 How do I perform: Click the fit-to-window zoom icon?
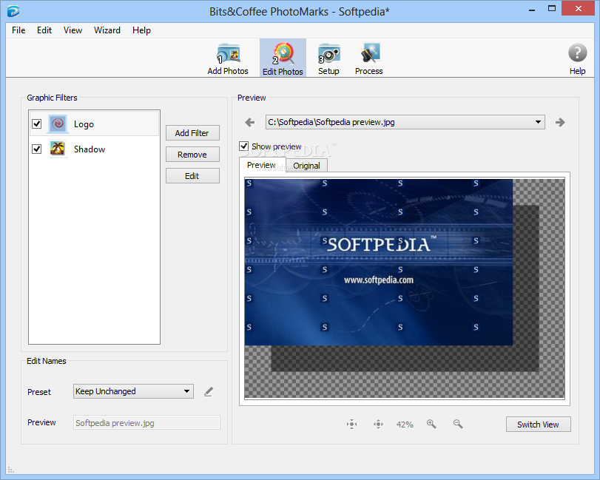coord(351,424)
